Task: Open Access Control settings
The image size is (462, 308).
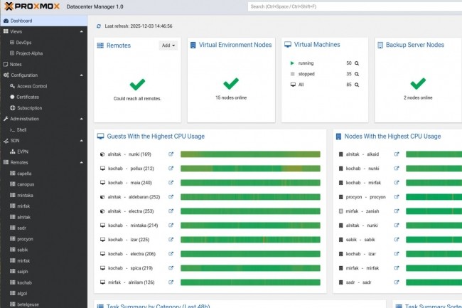Action: pyautogui.click(x=32, y=86)
